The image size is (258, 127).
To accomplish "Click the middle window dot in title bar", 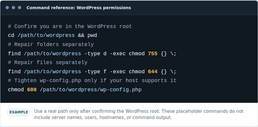I will point(14,8).
